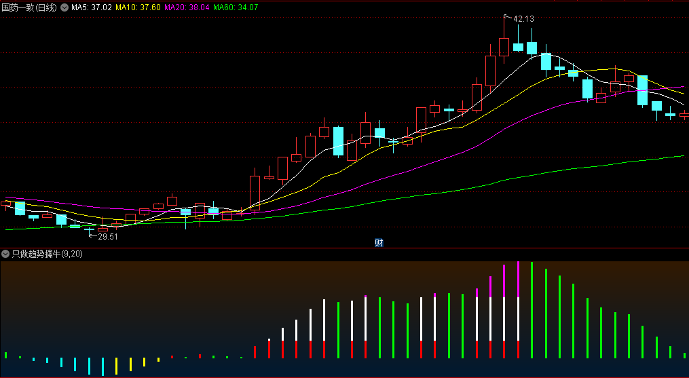The image size is (689, 378).
Task: Click the 42.13 high price label
Action: pos(523,19)
